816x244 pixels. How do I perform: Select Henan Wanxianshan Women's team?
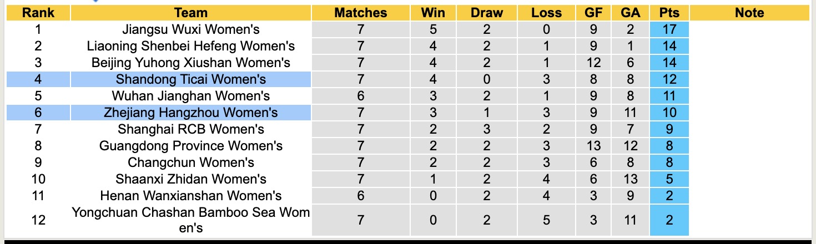(x=191, y=196)
